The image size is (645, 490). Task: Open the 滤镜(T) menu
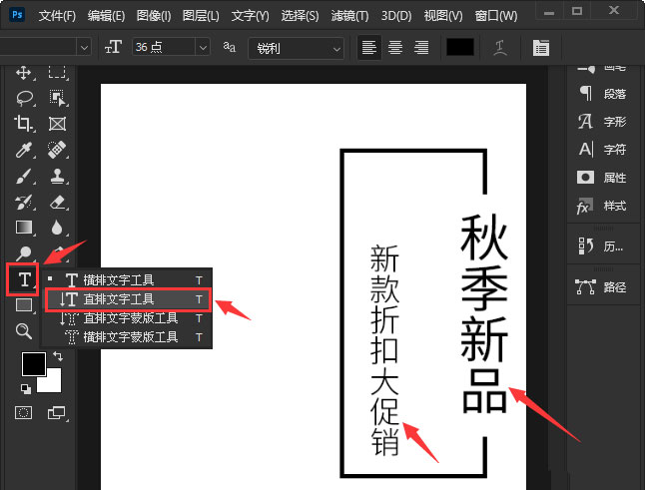(349, 16)
